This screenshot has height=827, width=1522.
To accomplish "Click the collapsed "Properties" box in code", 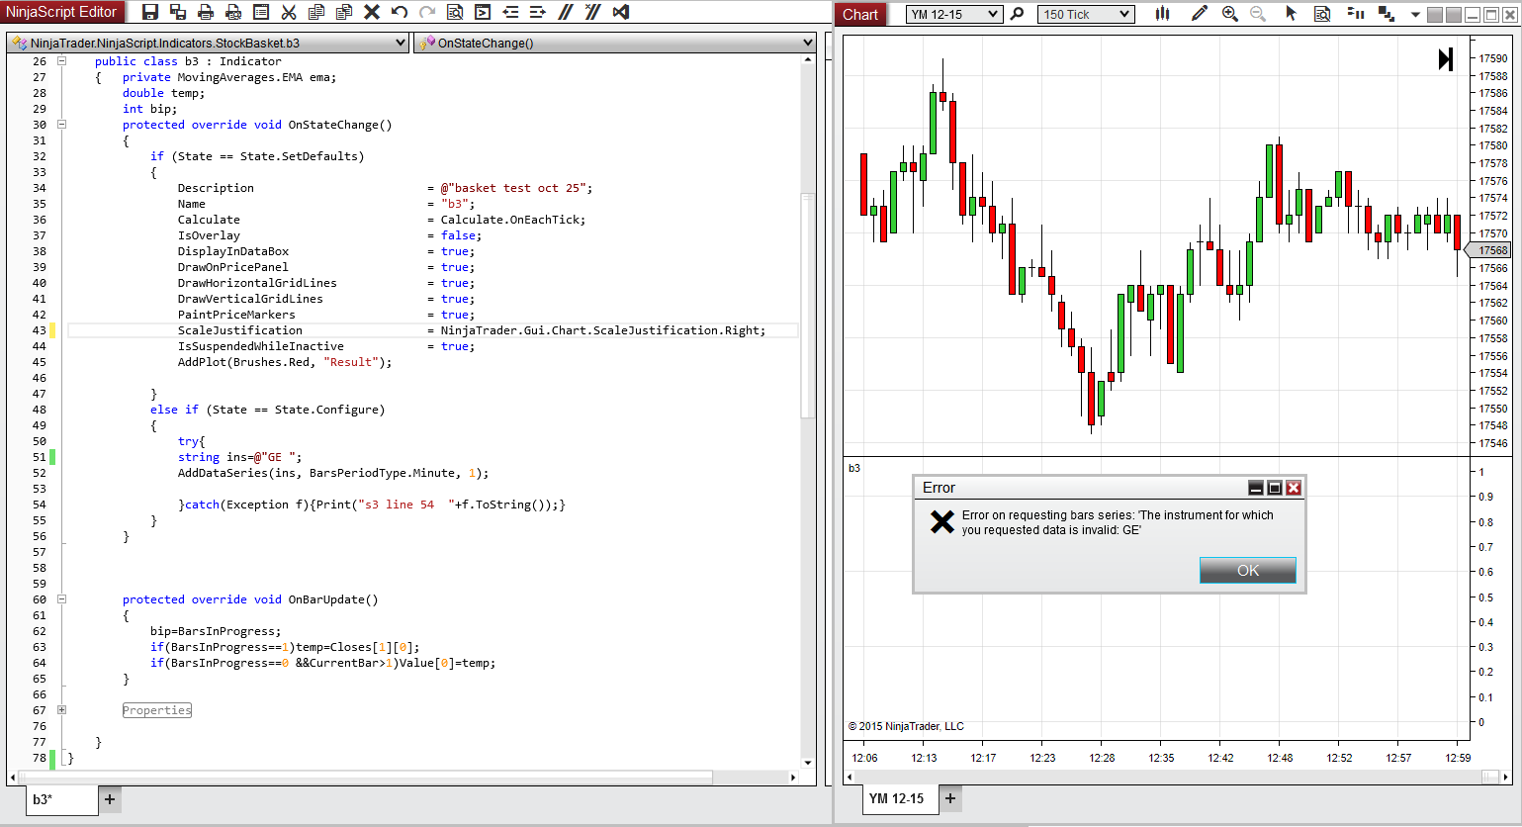I will (x=157, y=710).
